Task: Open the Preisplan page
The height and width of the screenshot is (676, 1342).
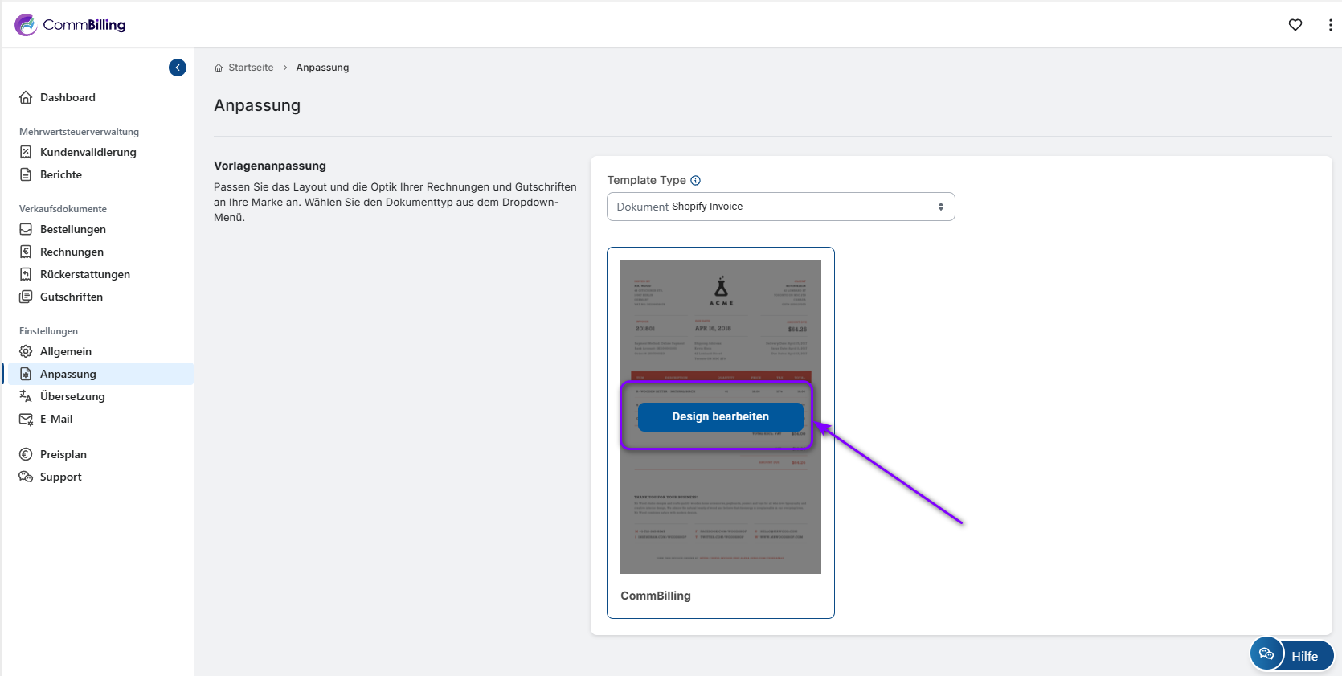Action: pos(63,454)
